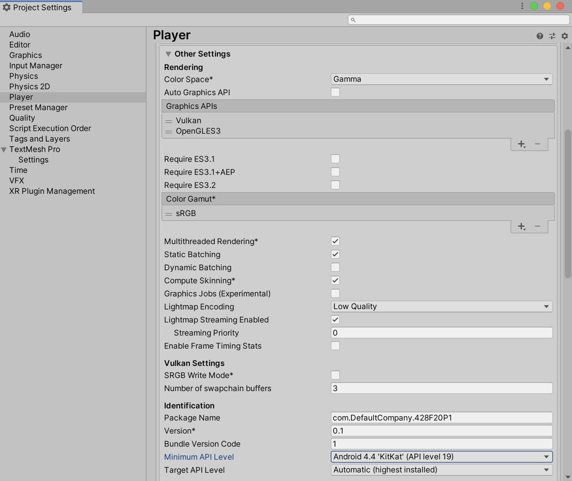This screenshot has height=481, width=572.
Task: Open the Color Space dropdown
Action: (441, 79)
